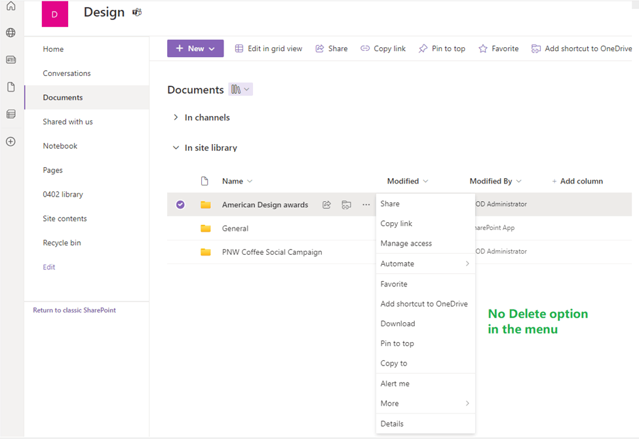
Task: Click the General folder icon
Action: click(206, 228)
